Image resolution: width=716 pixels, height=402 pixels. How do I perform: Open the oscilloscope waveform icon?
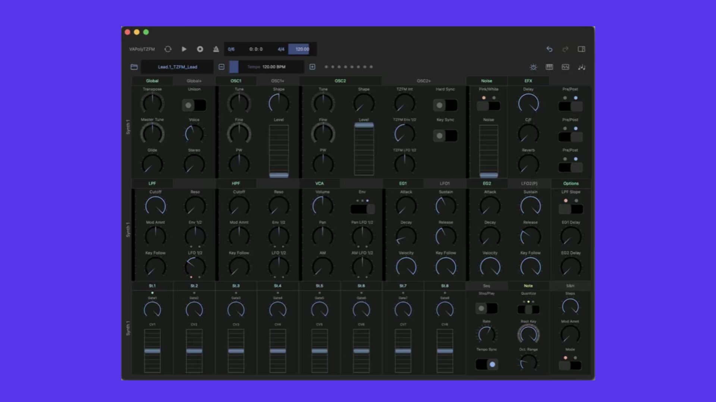[565, 67]
